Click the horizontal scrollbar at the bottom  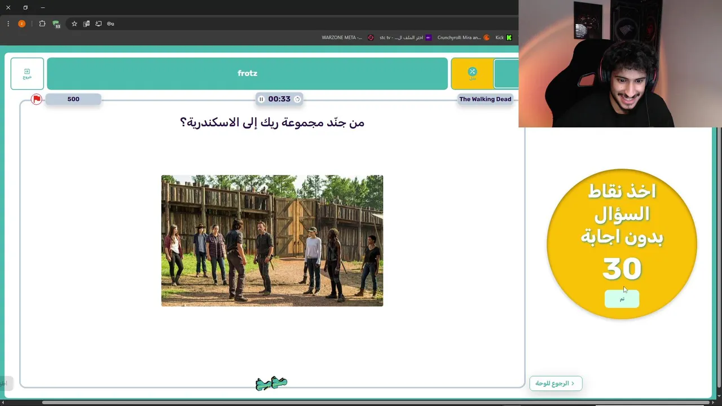tap(375, 403)
